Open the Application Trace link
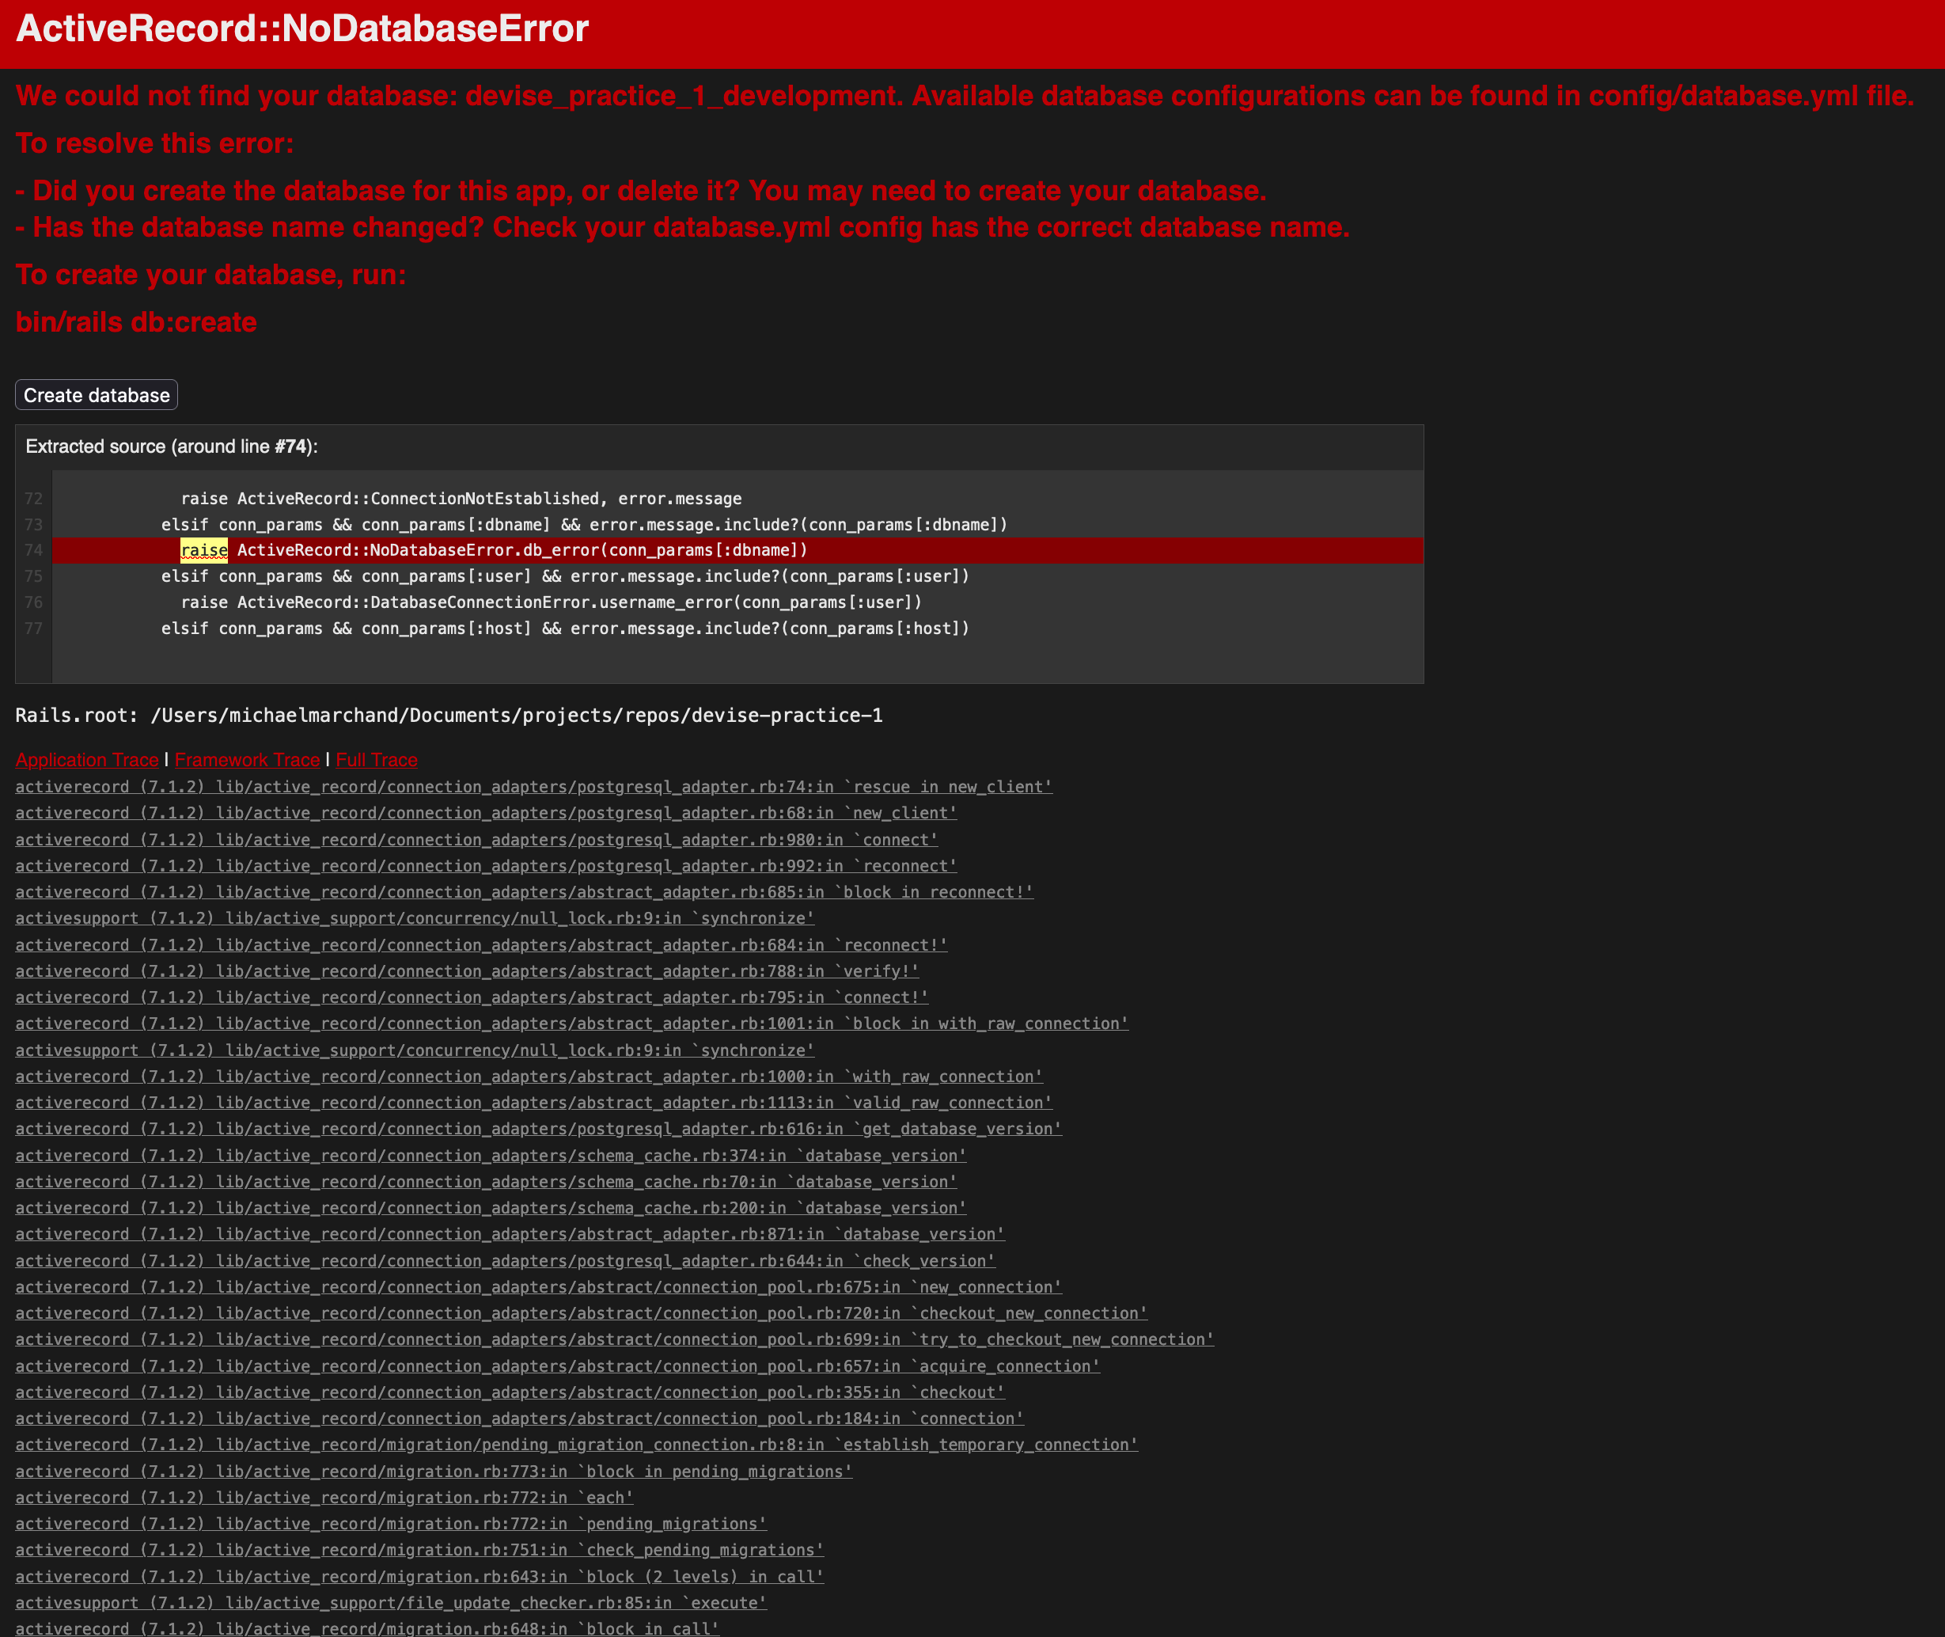This screenshot has width=1945, height=1637. pyautogui.click(x=87, y=760)
